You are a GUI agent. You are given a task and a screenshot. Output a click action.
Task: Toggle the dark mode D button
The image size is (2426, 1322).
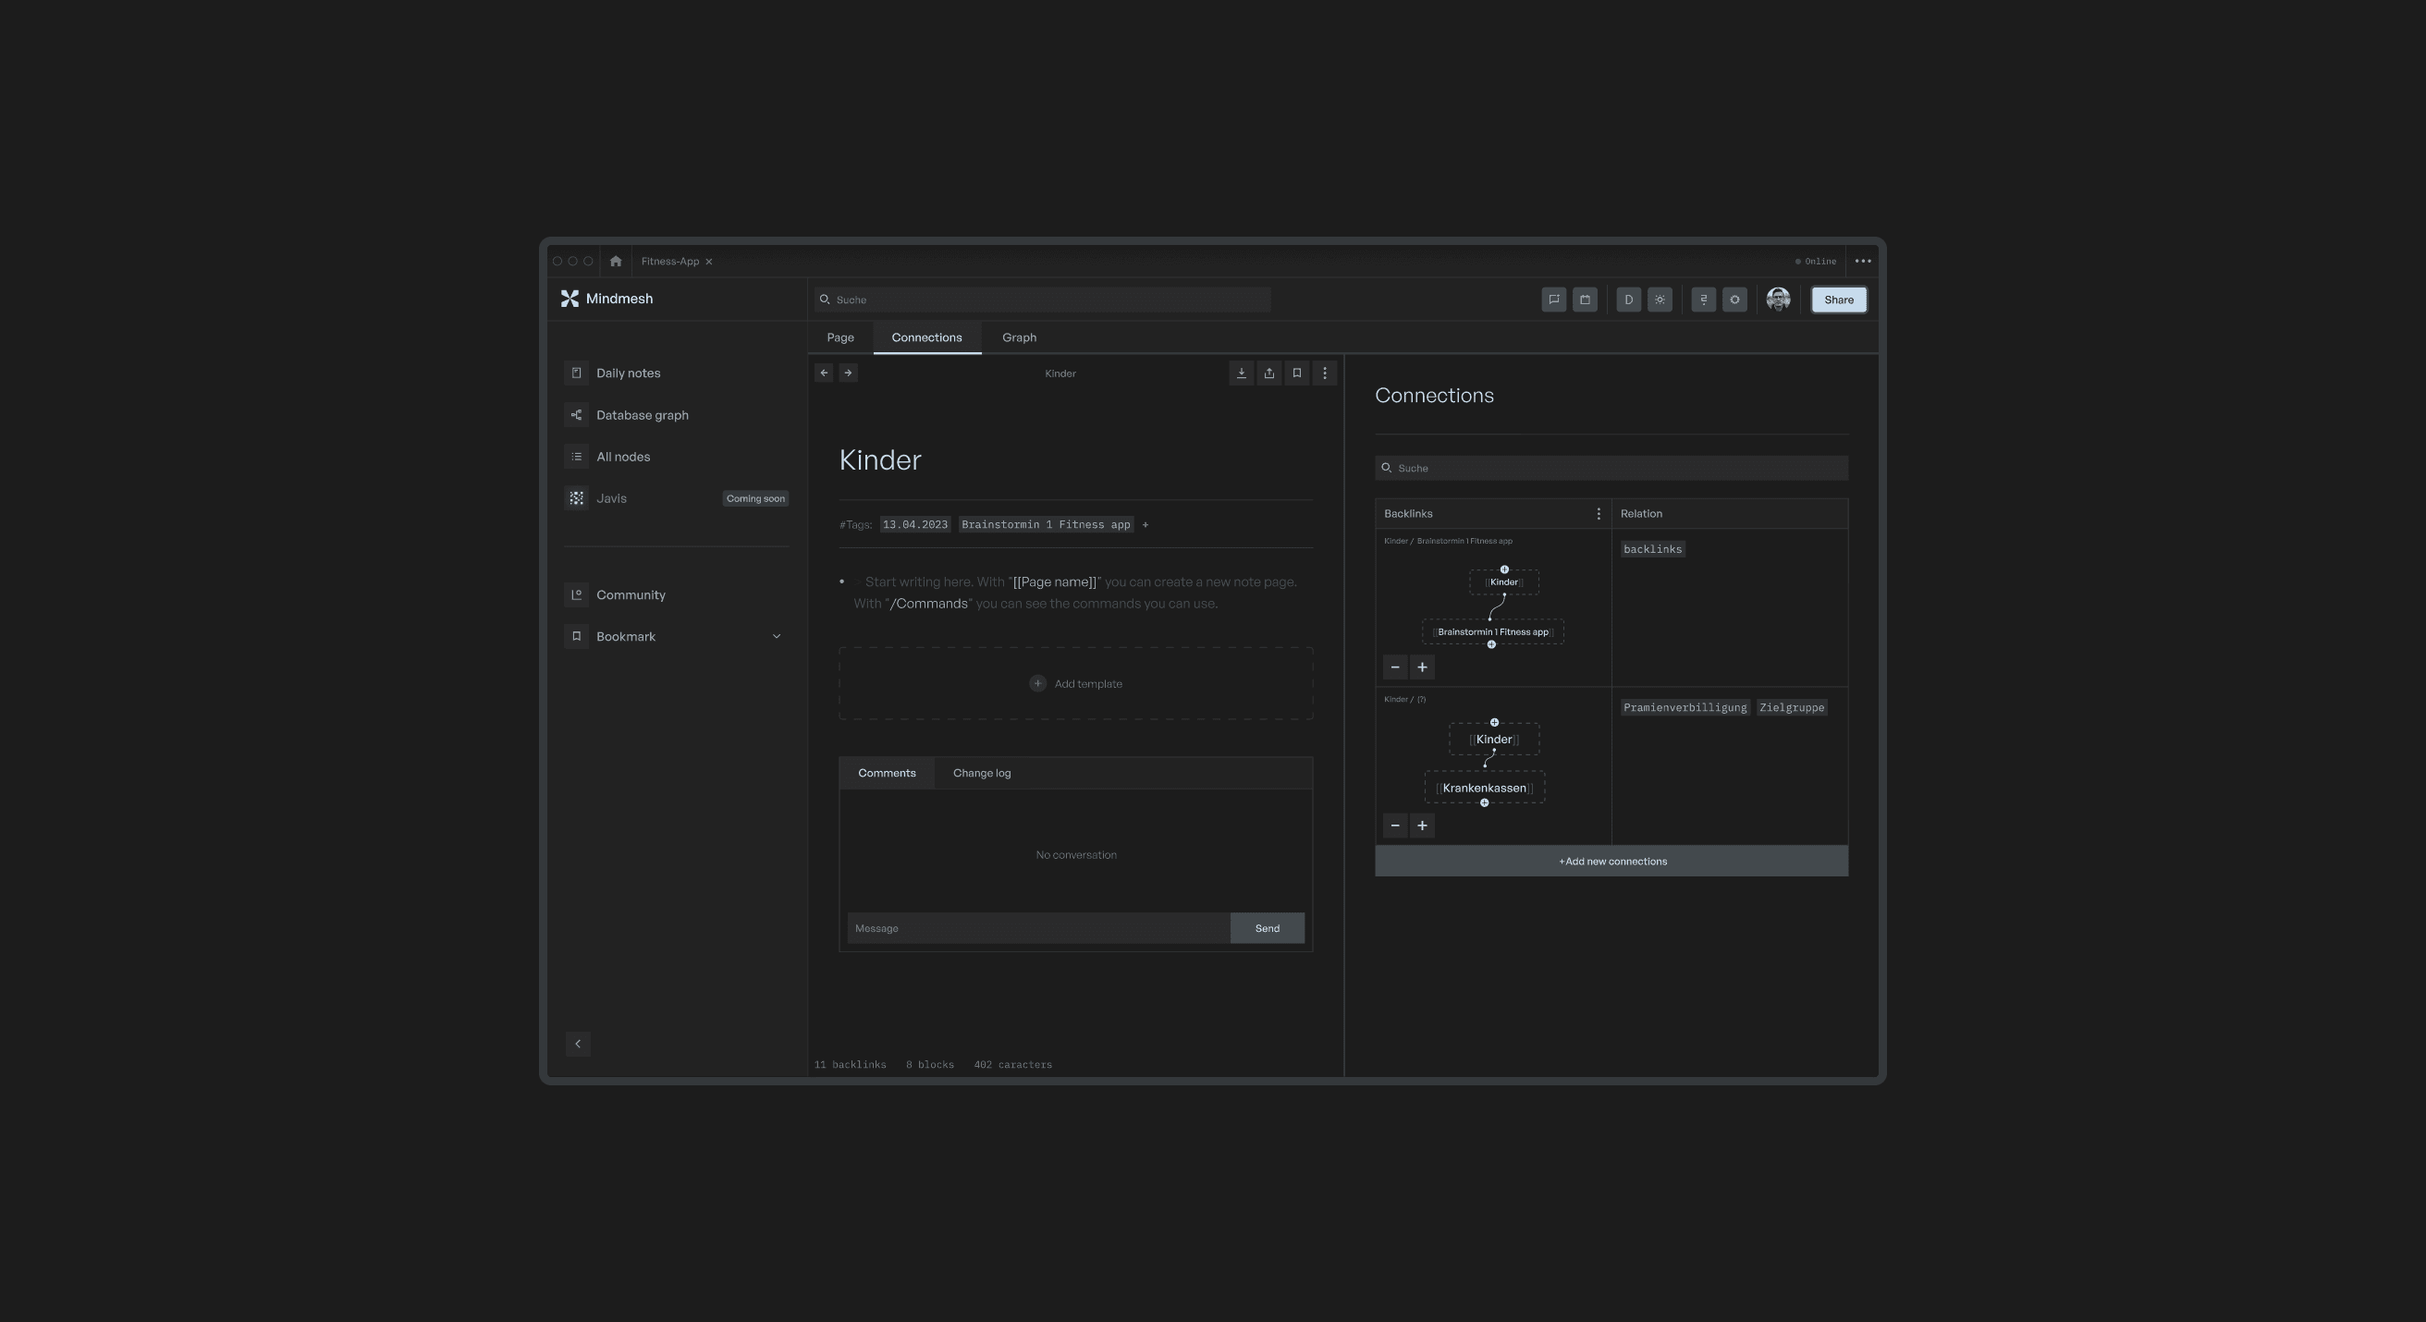[x=1628, y=300]
